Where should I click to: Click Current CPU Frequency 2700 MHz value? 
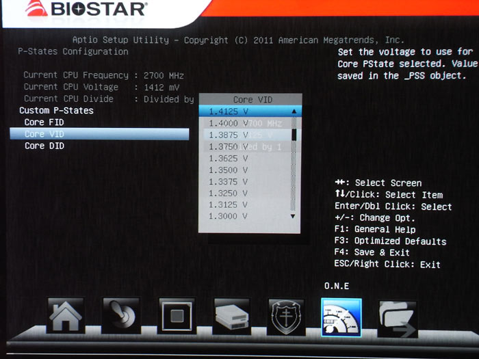point(164,75)
